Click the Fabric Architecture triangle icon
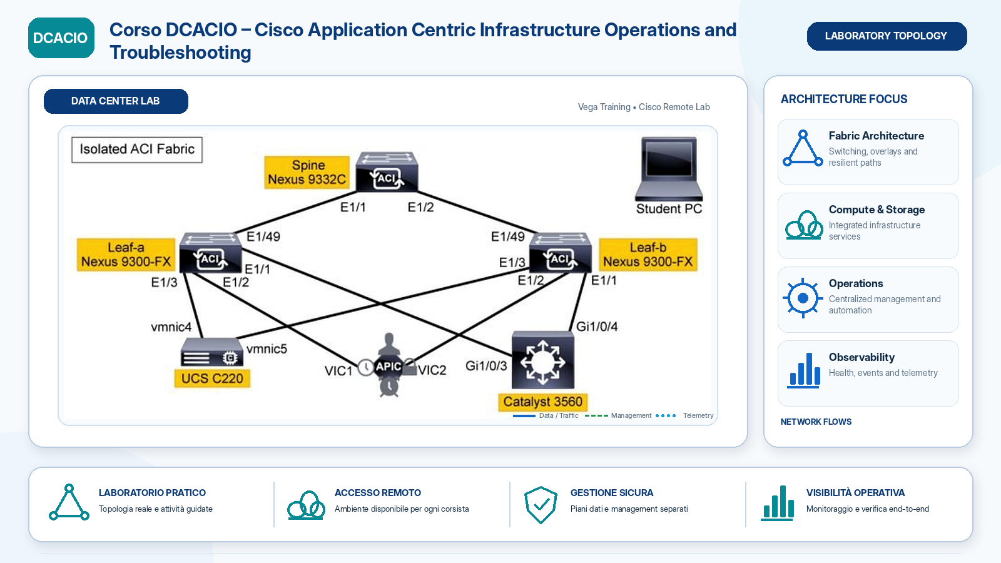 click(803, 148)
